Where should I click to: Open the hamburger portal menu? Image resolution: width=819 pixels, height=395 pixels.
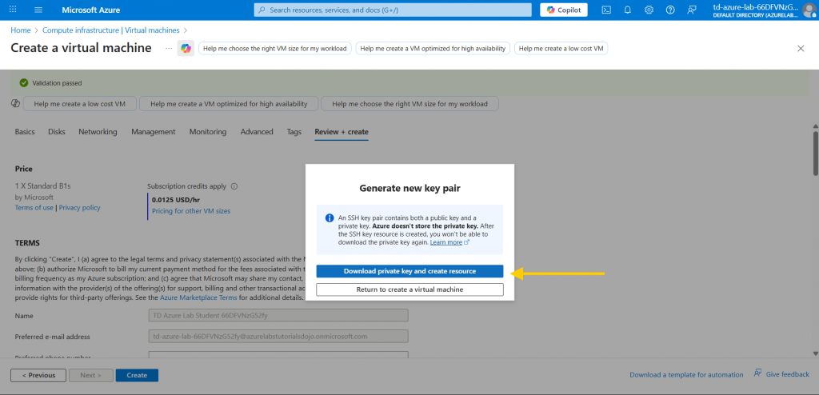click(x=38, y=10)
